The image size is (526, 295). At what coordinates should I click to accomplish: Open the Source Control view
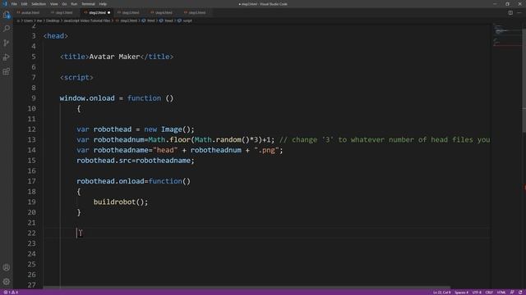[7, 43]
